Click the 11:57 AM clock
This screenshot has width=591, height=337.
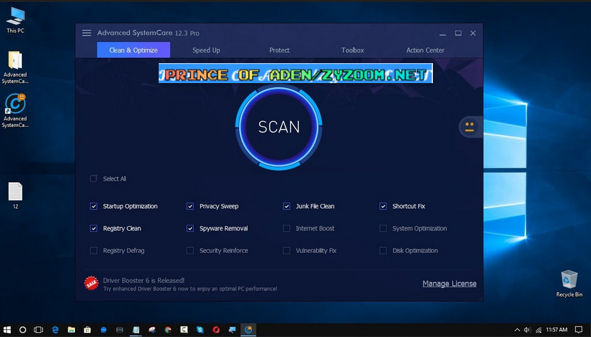[x=556, y=330]
